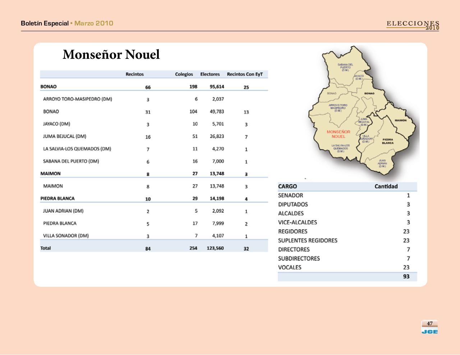Click the Maimón region on the map
This screenshot has height=355, width=460.
pyautogui.click(x=400, y=120)
